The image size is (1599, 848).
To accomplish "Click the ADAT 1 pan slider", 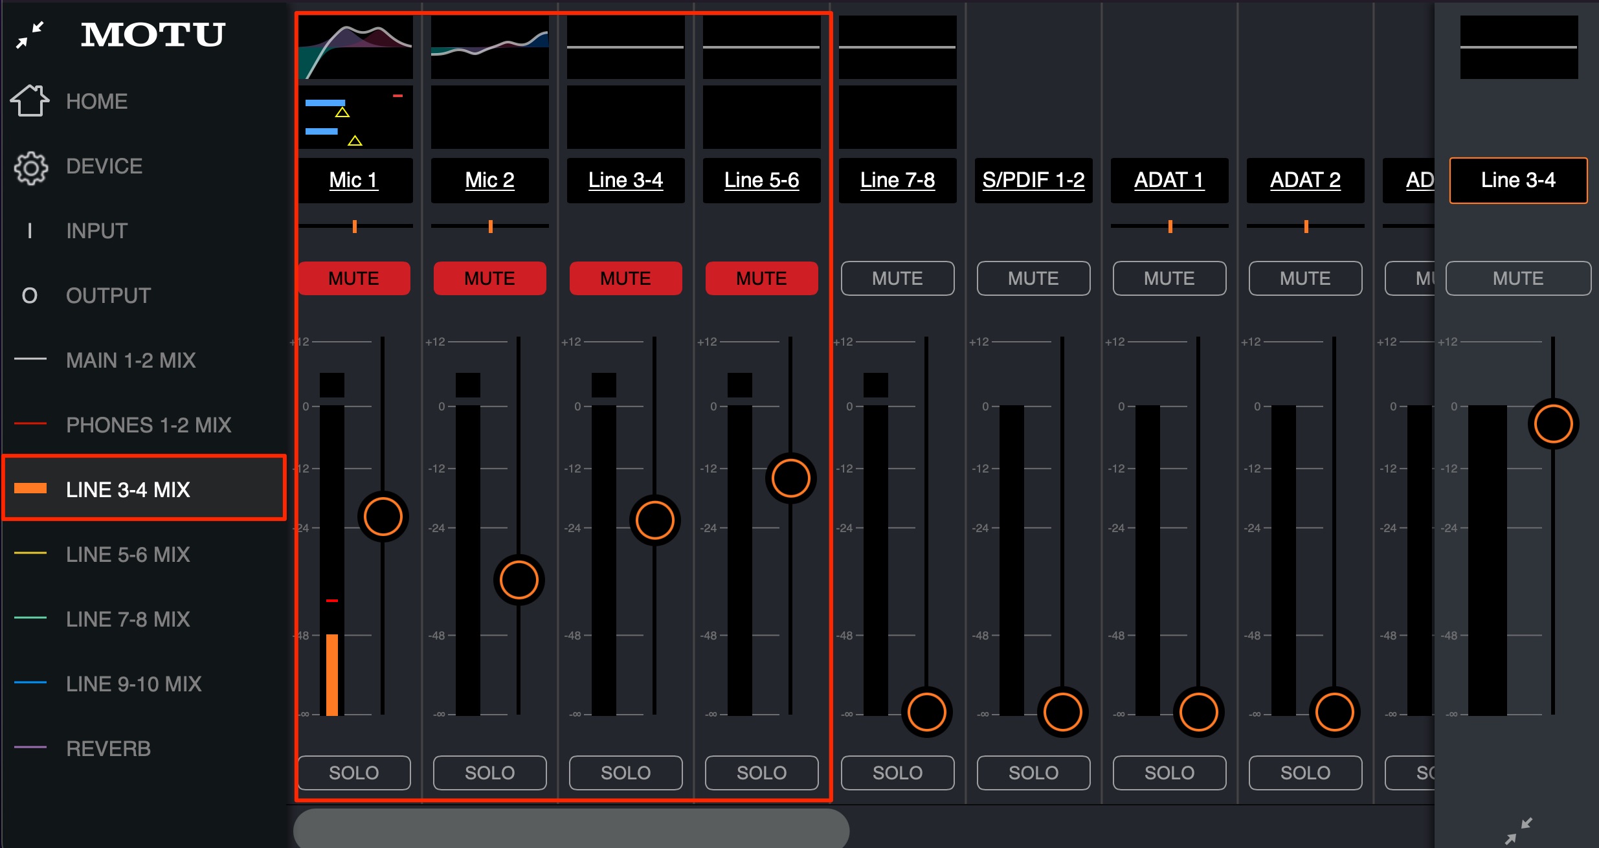I will point(1170,226).
